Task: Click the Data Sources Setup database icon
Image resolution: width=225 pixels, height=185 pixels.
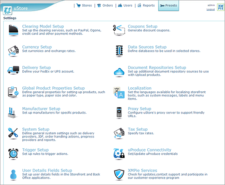Action: coord(119,51)
